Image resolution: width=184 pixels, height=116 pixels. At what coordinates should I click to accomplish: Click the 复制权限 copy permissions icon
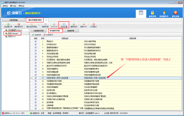45,24
